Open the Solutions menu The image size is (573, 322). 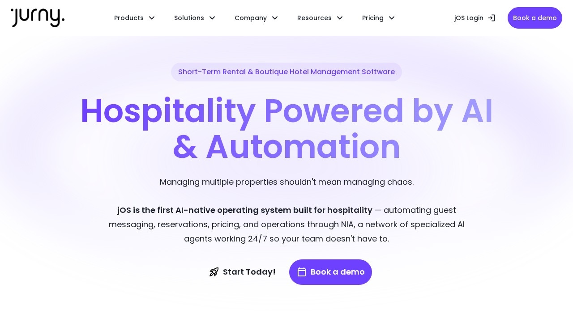pyautogui.click(x=195, y=18)
